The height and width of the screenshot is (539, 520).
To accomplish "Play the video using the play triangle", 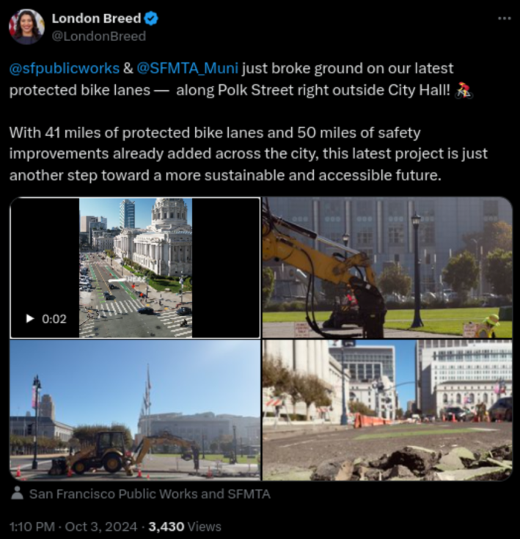I will [30, 319].
